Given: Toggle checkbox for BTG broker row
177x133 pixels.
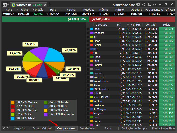Looking at the screenshot, I should point(88,49).
